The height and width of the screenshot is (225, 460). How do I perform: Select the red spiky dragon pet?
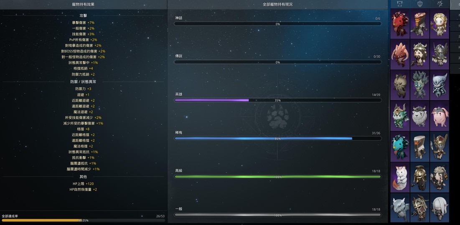400,24
